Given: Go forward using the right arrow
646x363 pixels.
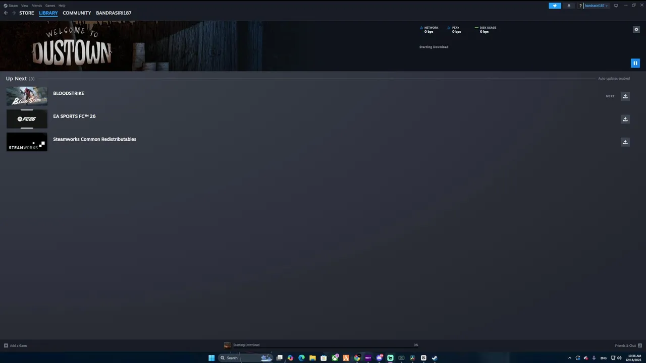Looking at the screenshot, I should 13,13.
